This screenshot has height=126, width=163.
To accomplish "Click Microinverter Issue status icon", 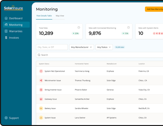I will click(41, 80).
